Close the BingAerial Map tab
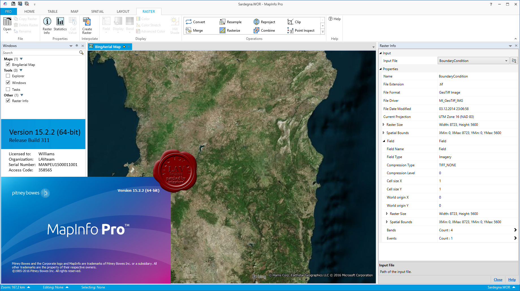 (129, 47)
